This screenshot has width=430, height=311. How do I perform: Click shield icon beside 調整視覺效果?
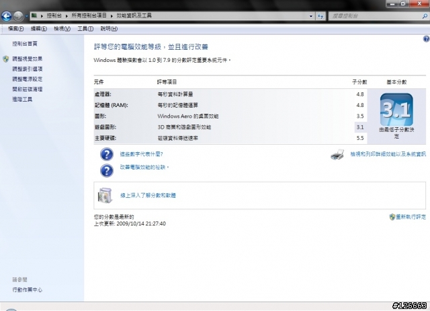(x=6, y=59)
